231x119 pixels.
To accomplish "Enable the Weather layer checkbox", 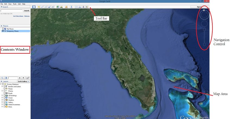I will (x=4, y=100).
